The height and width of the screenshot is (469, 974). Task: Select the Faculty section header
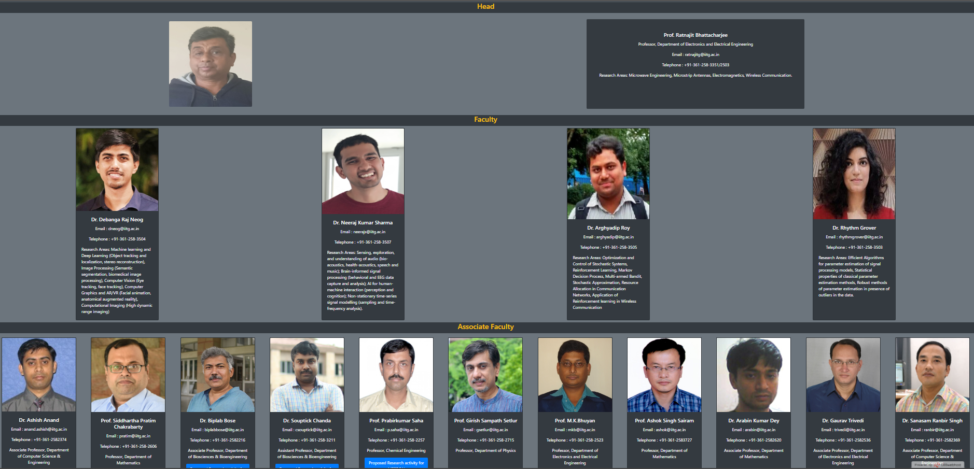click(x=485, y=119)
